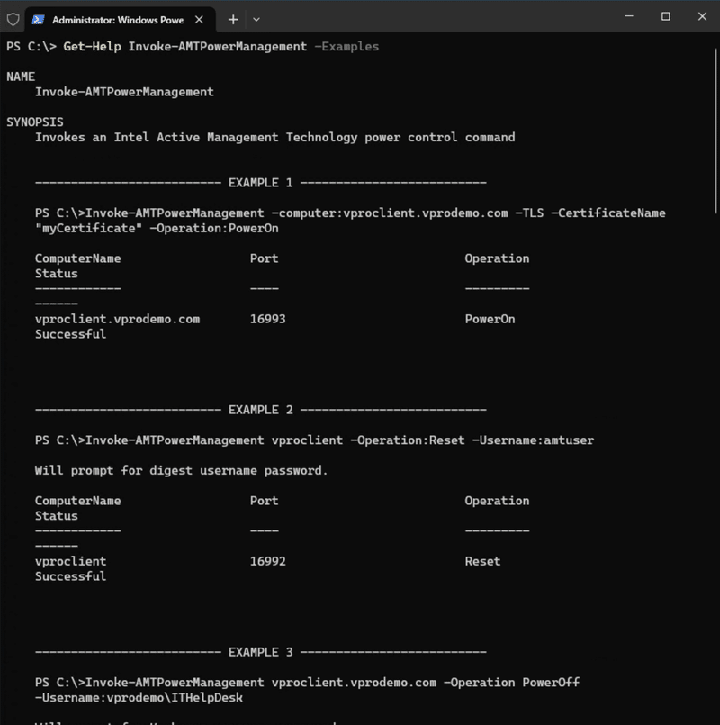Click '-Operation:PowerOn' text

(214, 229)
